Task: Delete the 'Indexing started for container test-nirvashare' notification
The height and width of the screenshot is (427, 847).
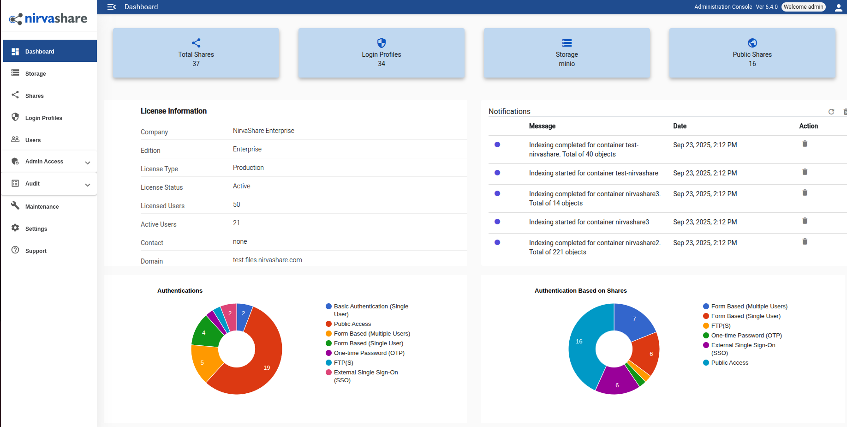Action: click(x=805, y=172)
